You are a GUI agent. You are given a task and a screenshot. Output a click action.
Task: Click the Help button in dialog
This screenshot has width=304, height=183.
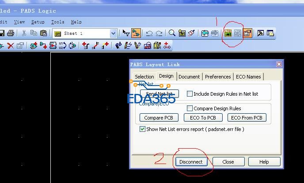[264, 162]
